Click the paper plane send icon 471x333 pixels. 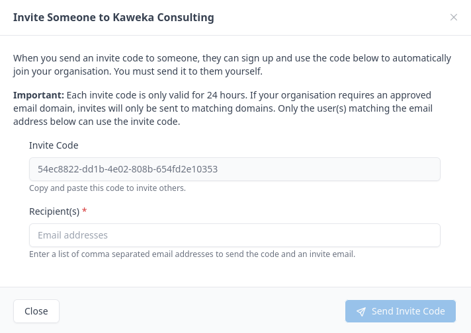[361, 312]
